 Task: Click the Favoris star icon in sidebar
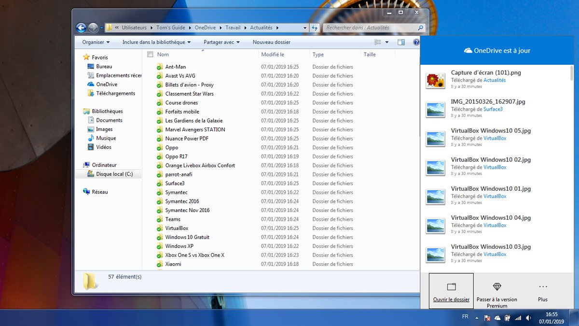pyautogui.click(x=86, y=57)
